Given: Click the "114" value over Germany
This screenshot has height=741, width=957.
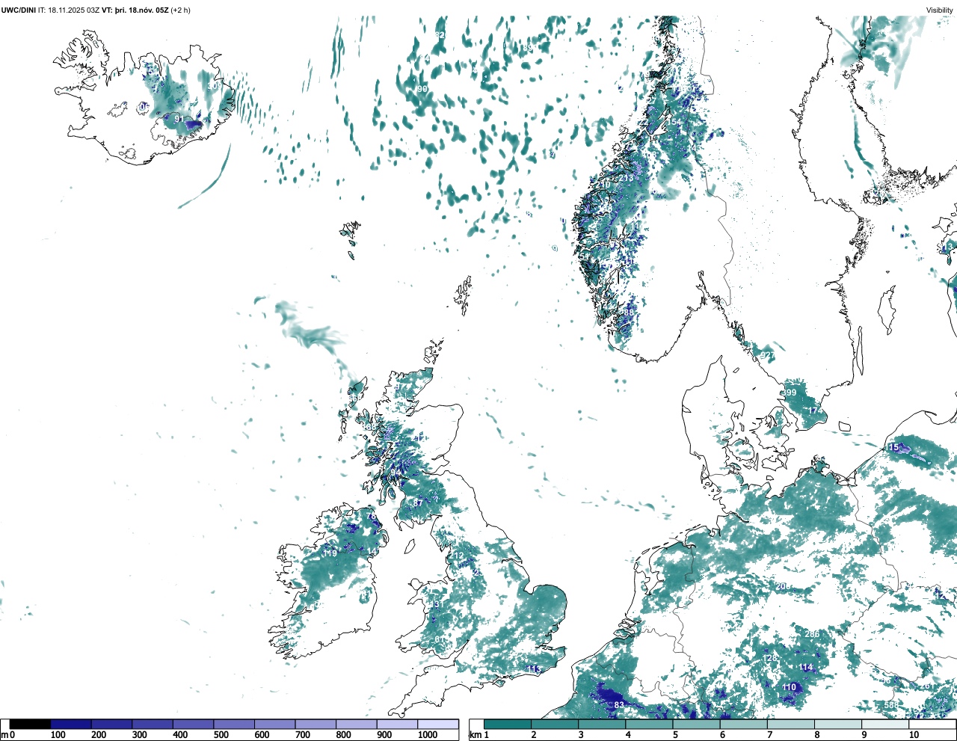Looking at the screenshot, I should (x=806, y=668).
